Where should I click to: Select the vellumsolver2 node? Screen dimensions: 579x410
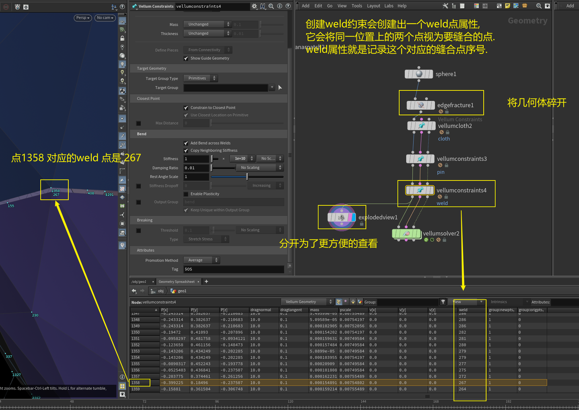tap(407, 234)
